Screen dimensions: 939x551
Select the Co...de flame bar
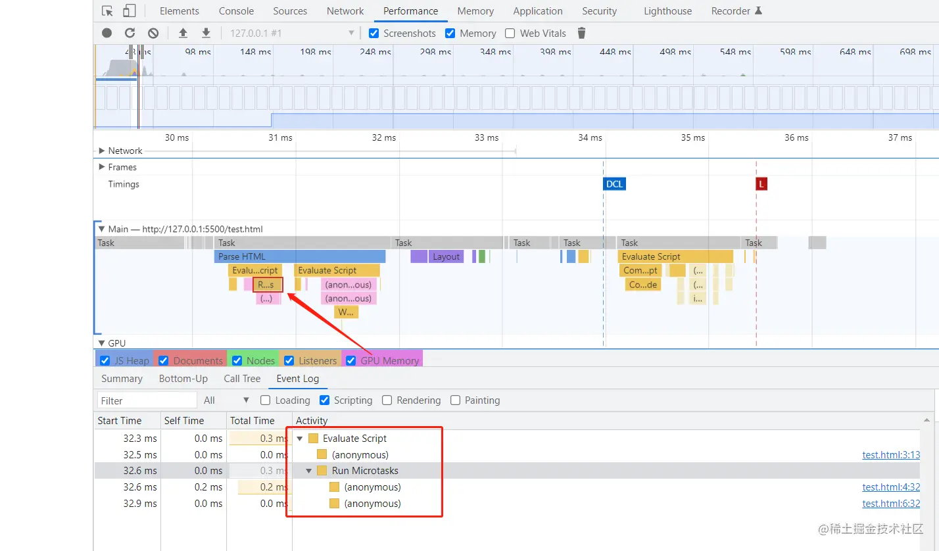(643, 285)
